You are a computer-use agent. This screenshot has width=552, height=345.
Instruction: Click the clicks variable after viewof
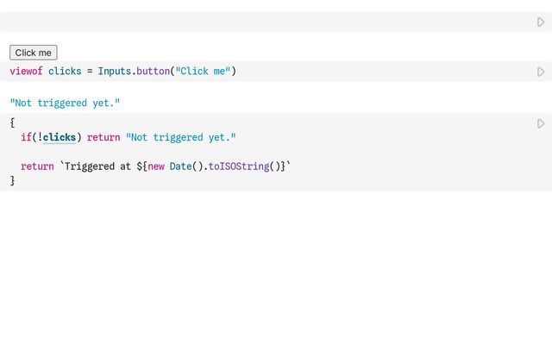click(x=65, y=72)
